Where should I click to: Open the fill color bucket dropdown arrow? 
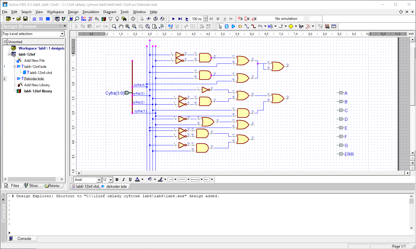point(155,179)
